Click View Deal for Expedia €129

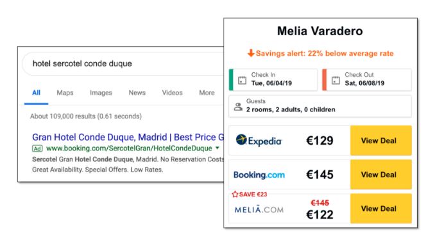380,140
